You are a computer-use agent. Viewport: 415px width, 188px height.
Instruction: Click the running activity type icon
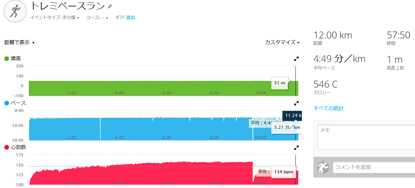[x=15, y=11]
